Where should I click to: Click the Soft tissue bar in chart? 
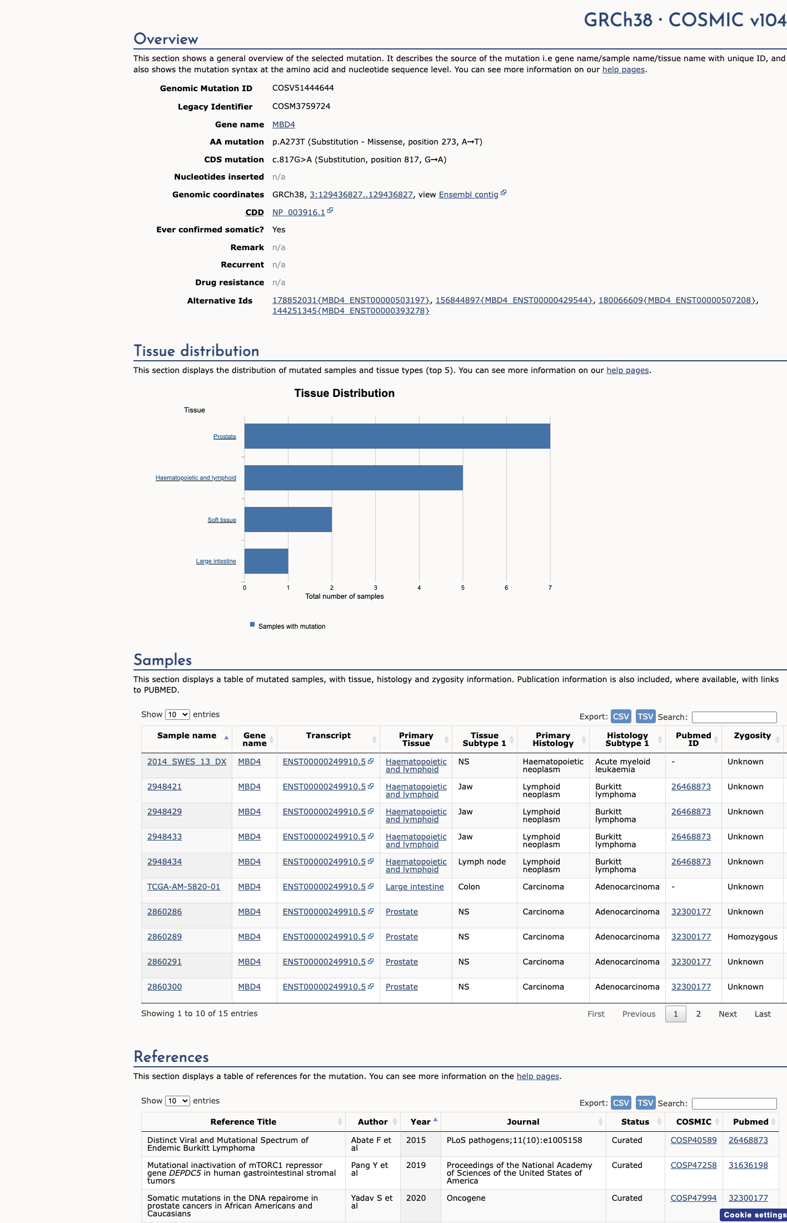(288, 519)
